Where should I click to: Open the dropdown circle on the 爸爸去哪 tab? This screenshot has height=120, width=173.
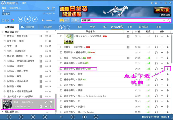coord(122,27)
